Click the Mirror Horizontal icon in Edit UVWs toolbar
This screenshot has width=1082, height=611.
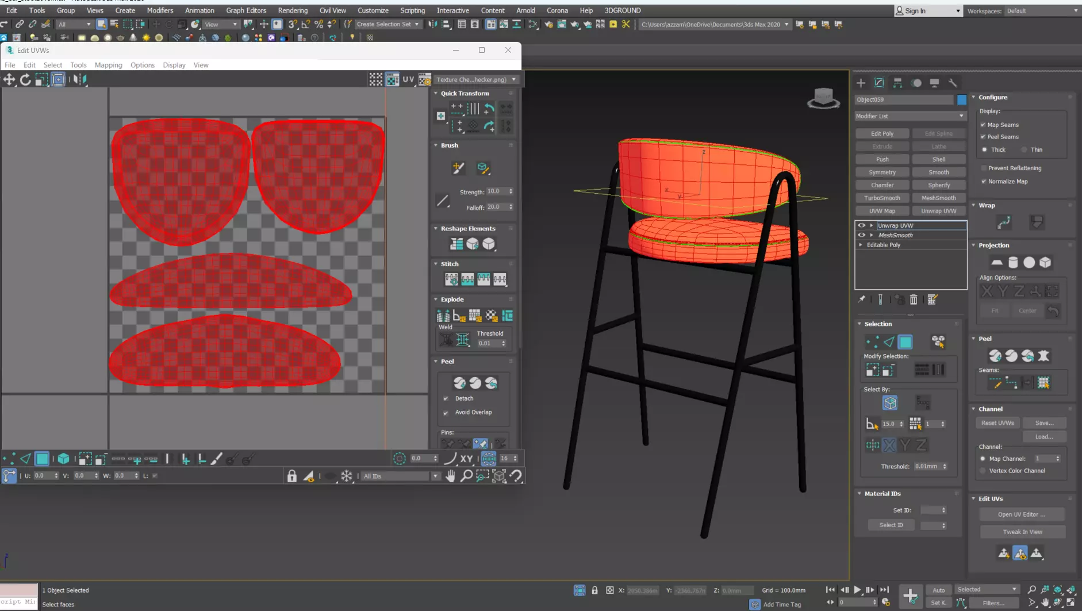80,79
